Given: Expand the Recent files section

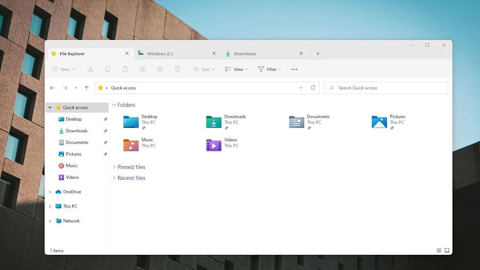Looking at the screenshot, I should pyautogui.click(x=114, y=178).
